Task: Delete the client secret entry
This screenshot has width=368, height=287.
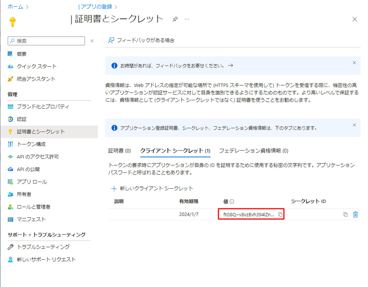Action: pyautogui.click(x=355, y=214)
